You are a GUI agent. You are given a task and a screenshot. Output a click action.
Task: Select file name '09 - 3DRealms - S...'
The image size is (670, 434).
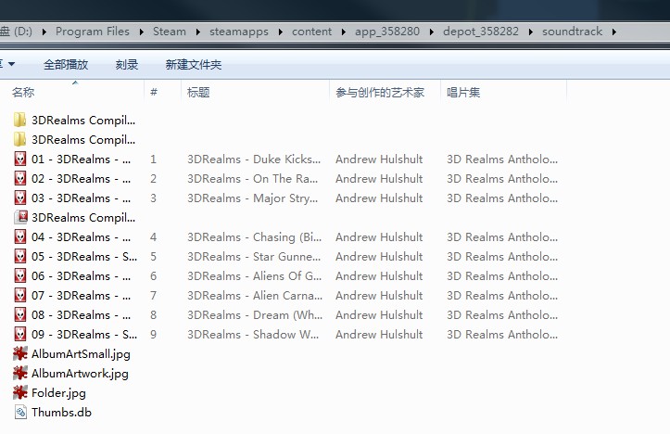[84, 334]
